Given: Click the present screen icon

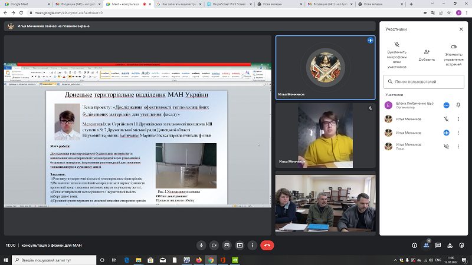Looking at the screenshot, I should coord(240,246).
